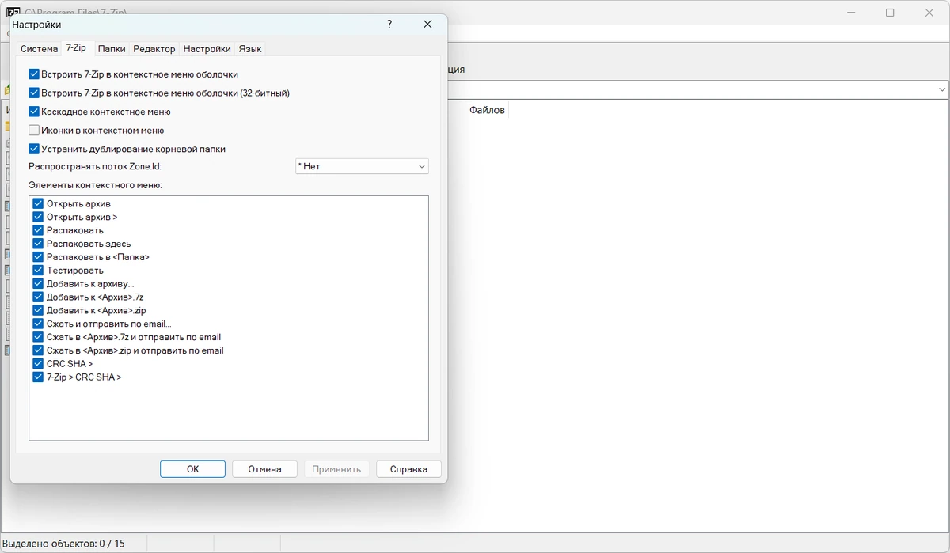
Task: Confirm settings with the OK button
Action: click(192, 469)
